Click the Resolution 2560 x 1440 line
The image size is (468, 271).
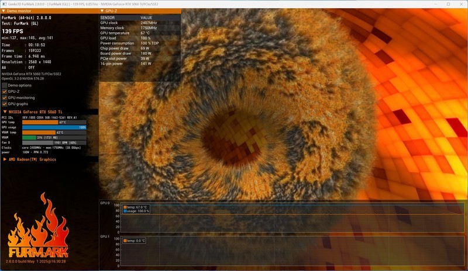pyautogui.click(x=26, y=62)
